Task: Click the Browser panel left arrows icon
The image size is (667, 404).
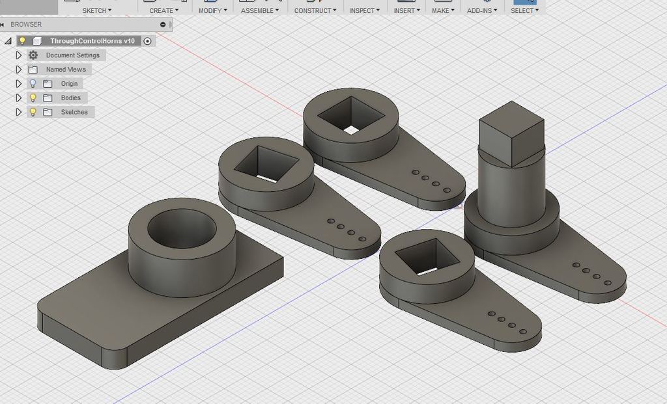Action: point(4,25)
